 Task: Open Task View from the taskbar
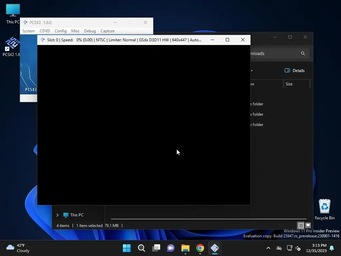click(156, 248)
